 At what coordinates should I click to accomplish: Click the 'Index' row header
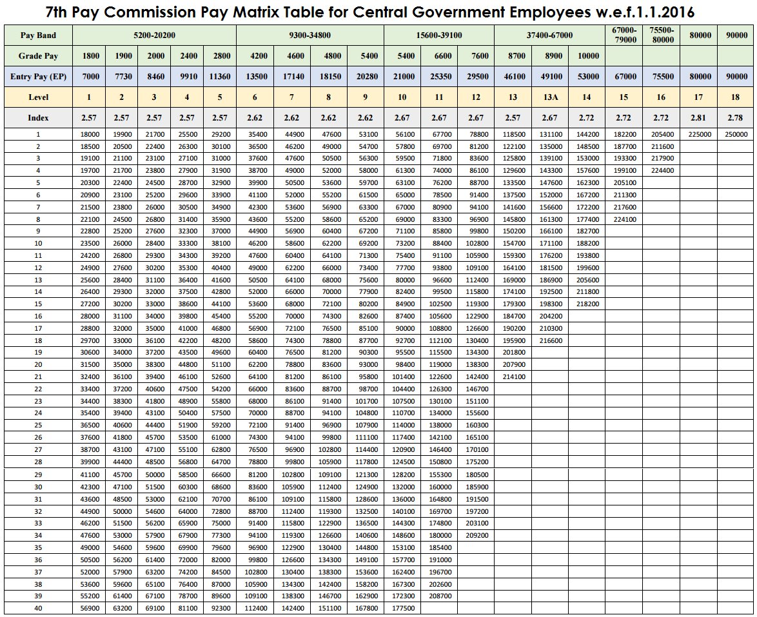click(x=38, y=118)
